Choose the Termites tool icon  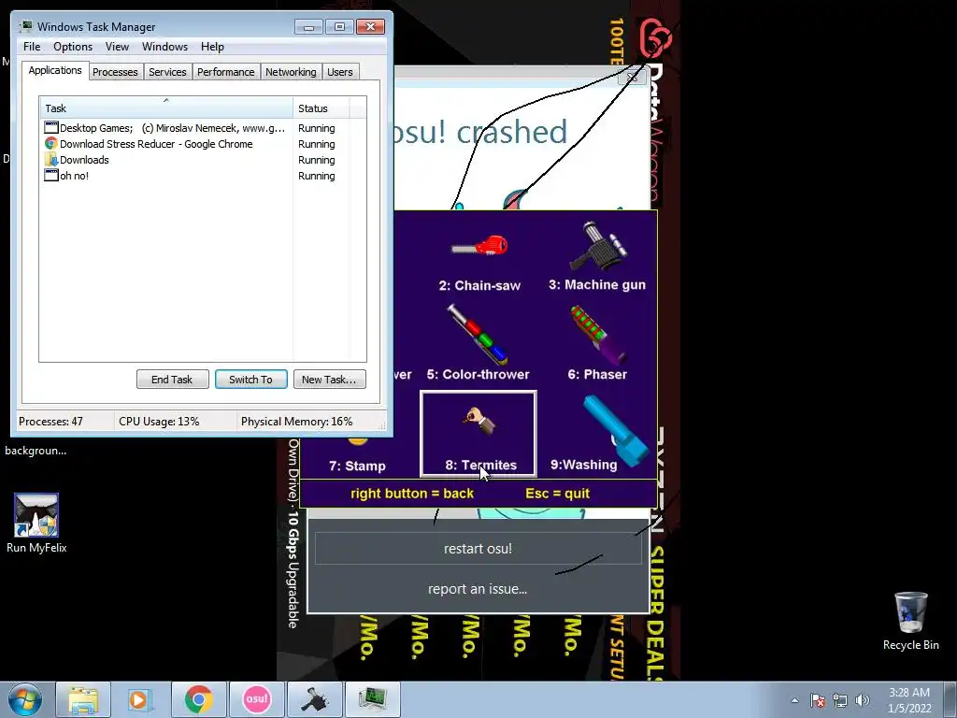click(479, 422)
